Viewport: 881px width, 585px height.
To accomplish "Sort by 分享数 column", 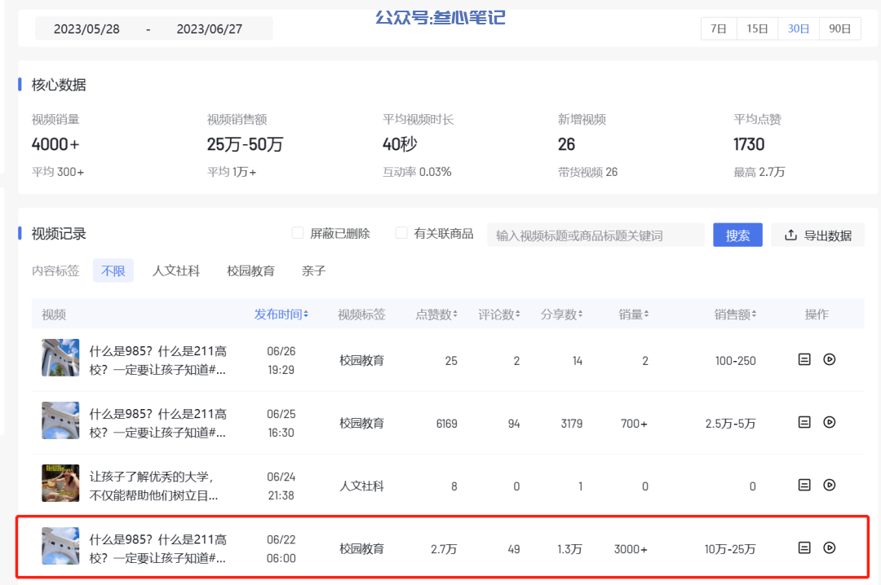I will coord(561,314).
